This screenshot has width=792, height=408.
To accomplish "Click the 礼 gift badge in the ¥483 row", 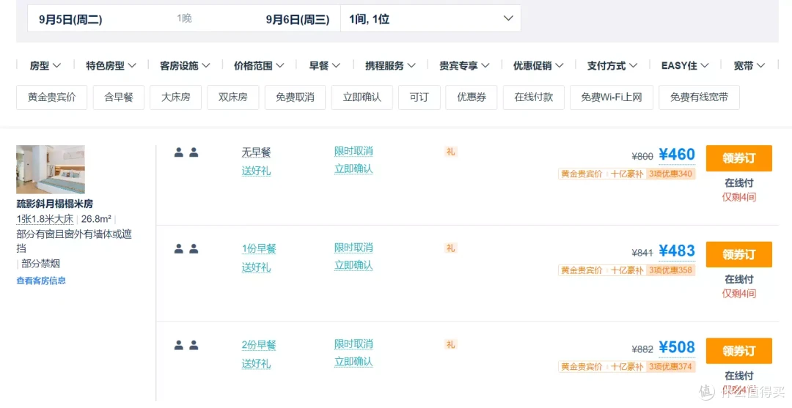I will (450, 248).
